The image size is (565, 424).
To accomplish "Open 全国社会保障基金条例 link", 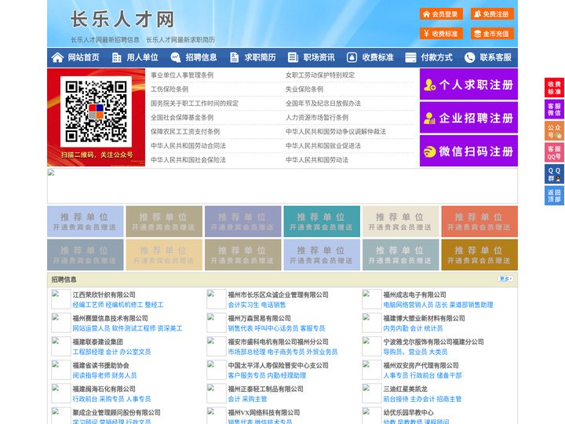I will click(x=182, y=117).
